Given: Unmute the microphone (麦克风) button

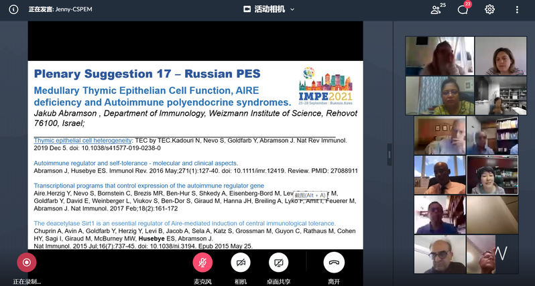Looking at the screenshot, I should click(x=202, y=262).
